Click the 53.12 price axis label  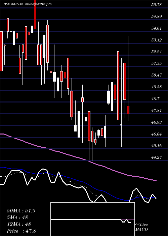156,40
